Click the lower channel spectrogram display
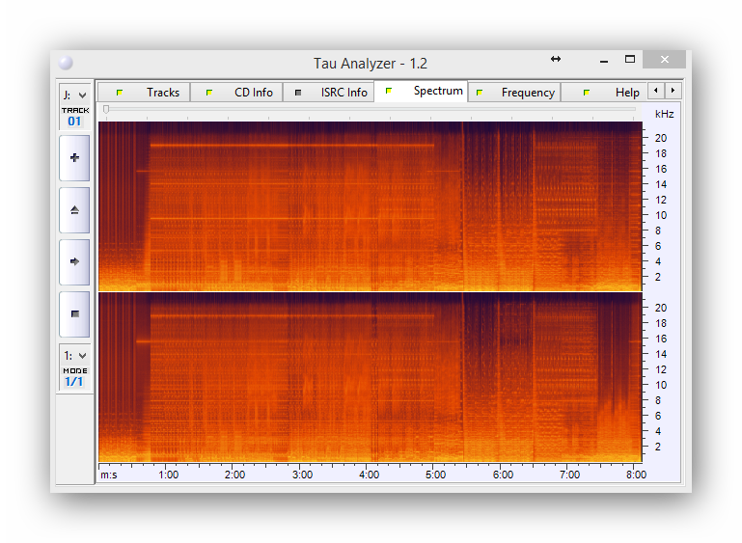 click(x=371, y=376)
